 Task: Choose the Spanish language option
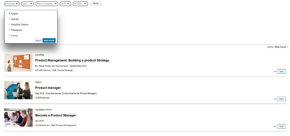coord(9,19)
